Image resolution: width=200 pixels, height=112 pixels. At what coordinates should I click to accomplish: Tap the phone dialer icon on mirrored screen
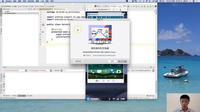pyautogui.click(x=92, y=72)
